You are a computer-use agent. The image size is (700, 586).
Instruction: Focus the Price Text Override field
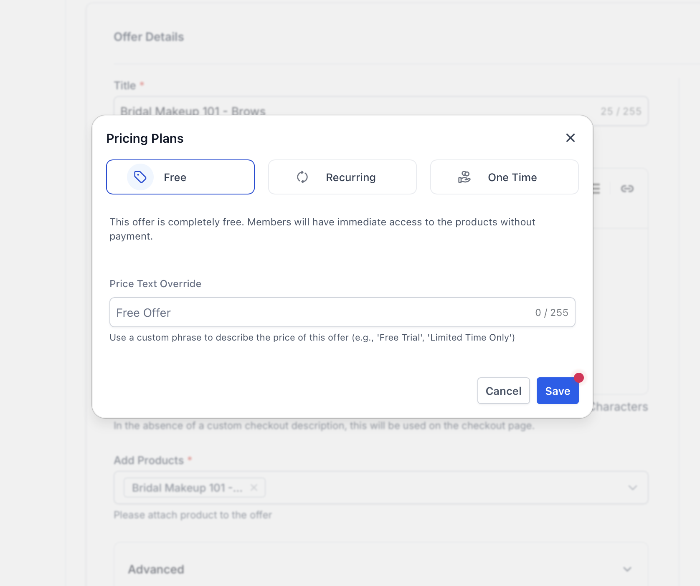click(x=342, y=312)
